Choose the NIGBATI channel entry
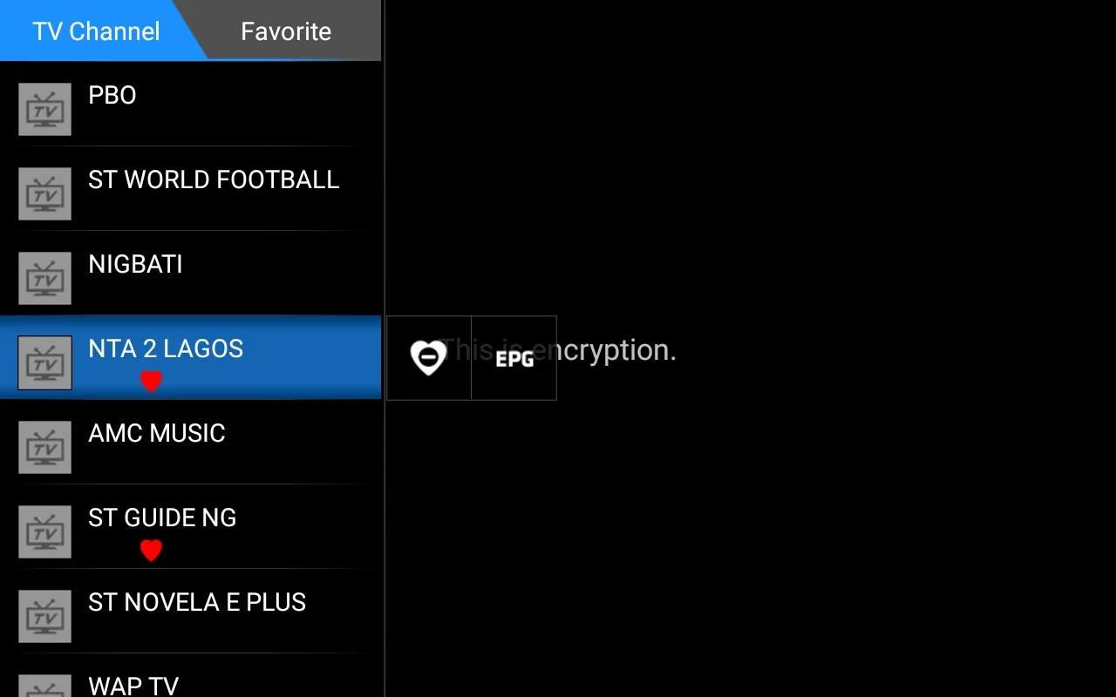The image size is (1116, 697). coord(135,264)
